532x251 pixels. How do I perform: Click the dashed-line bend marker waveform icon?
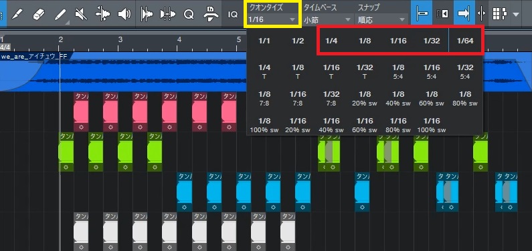(x=167, y=13)
